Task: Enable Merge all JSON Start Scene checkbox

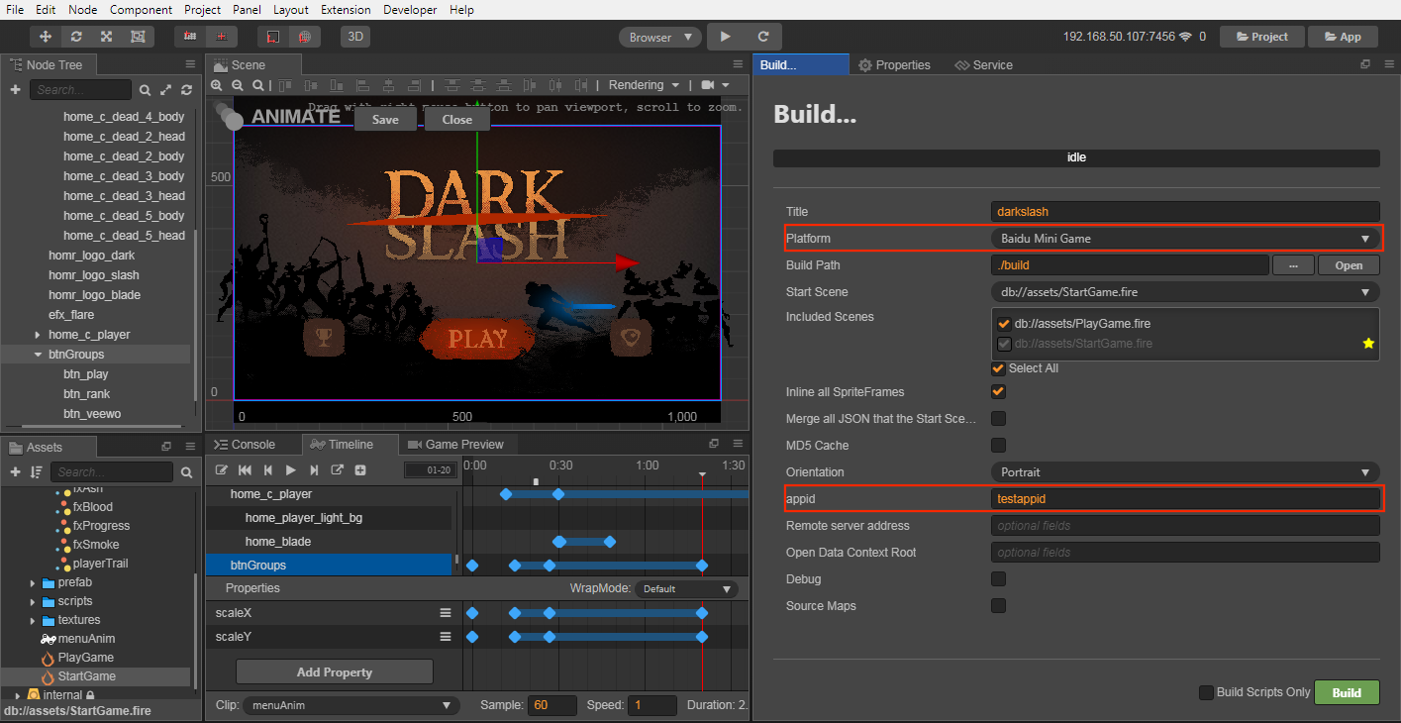Action: click(x=998, y=419)
